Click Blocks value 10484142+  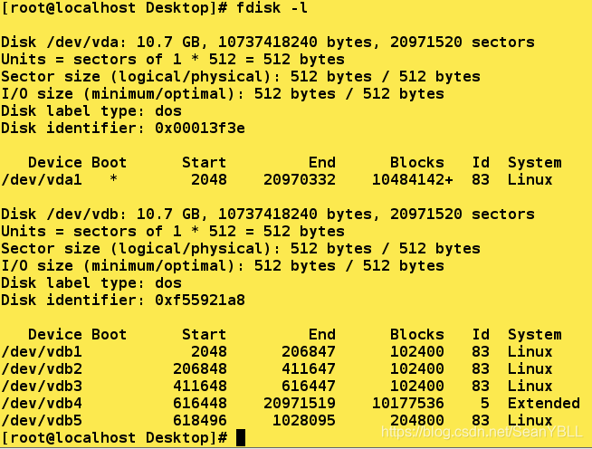(x=412, y=180)
